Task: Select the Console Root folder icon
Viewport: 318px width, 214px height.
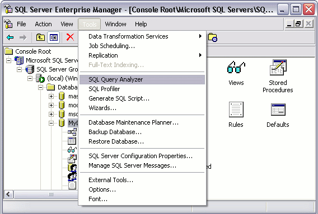Action: click(x=9, y=51)
